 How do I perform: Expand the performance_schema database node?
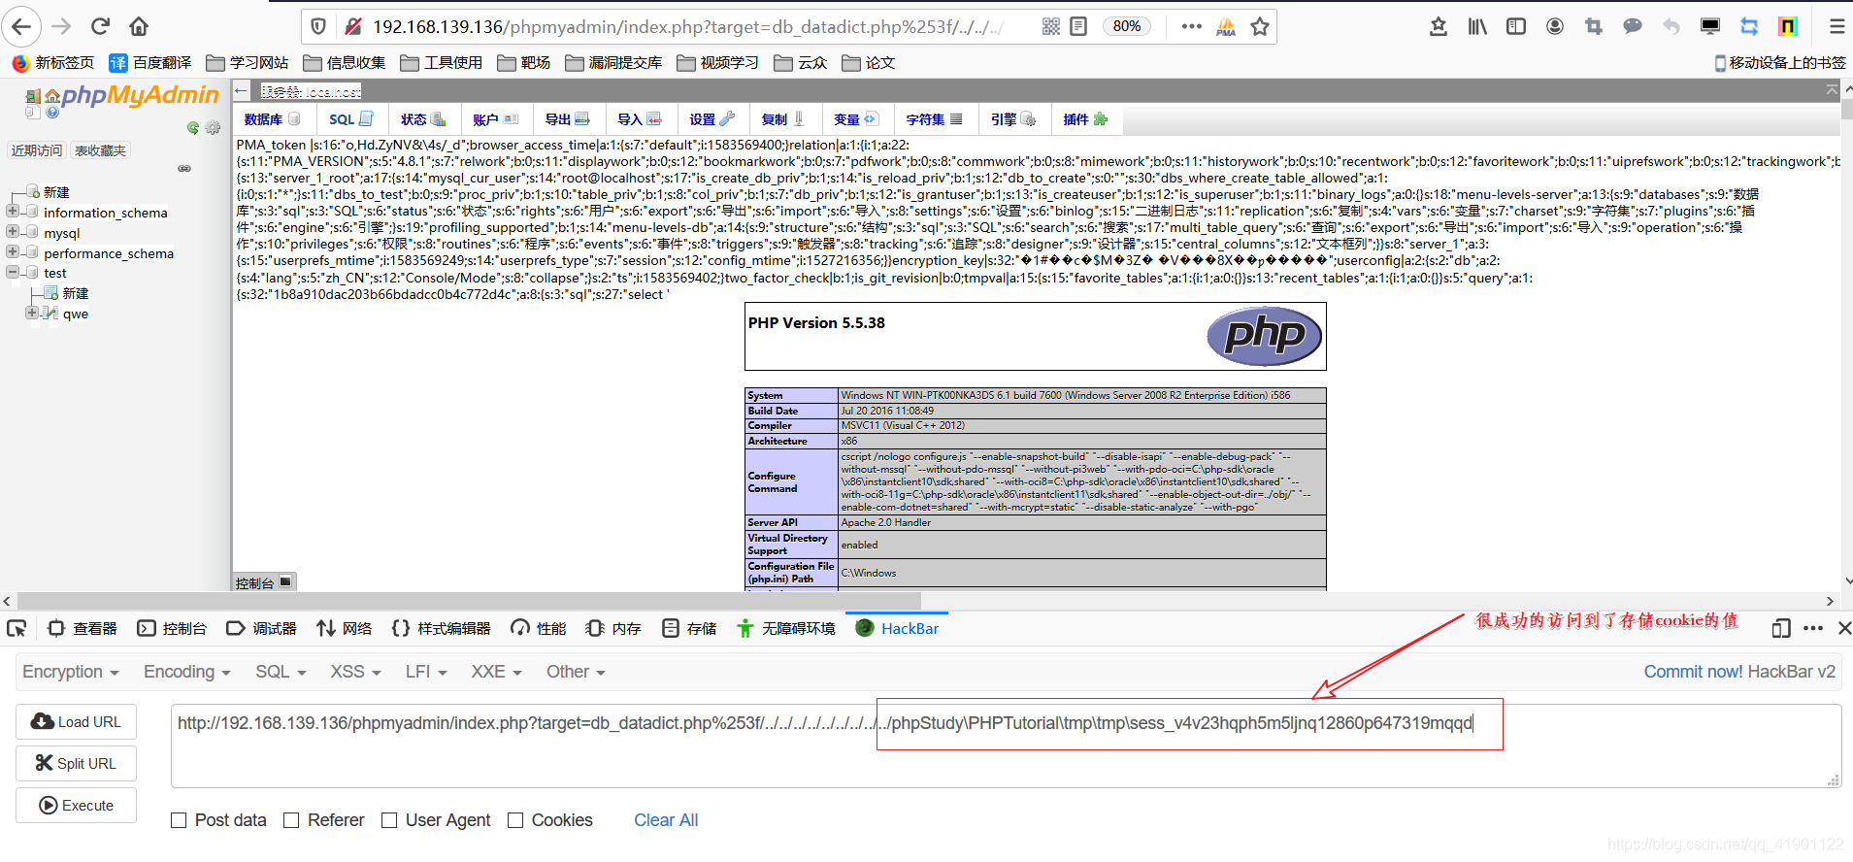pos(13,251)
